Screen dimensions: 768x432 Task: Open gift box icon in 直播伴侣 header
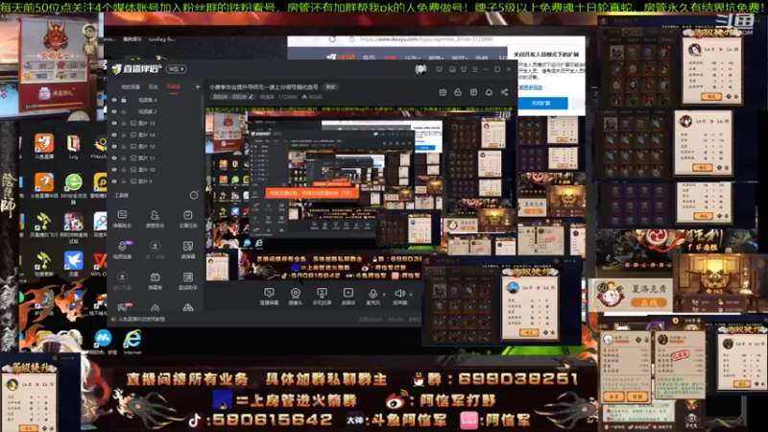443,92
